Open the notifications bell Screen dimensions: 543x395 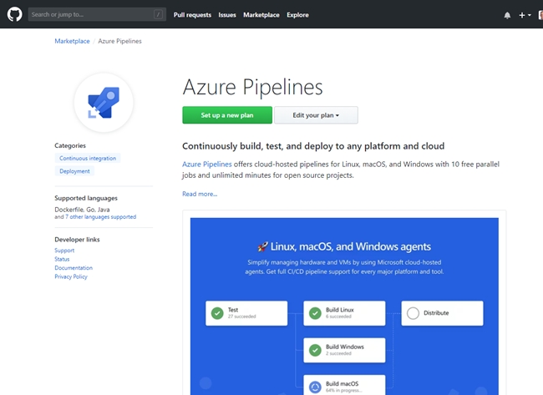[x=507, y=15]
